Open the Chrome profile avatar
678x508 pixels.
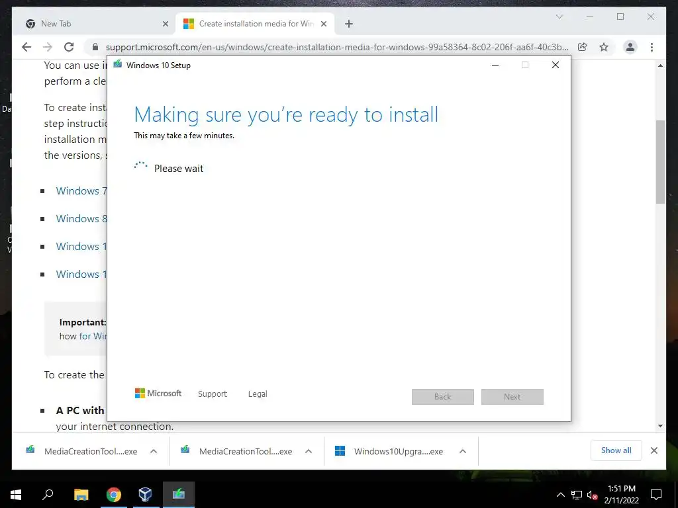[x=630, y=47]
